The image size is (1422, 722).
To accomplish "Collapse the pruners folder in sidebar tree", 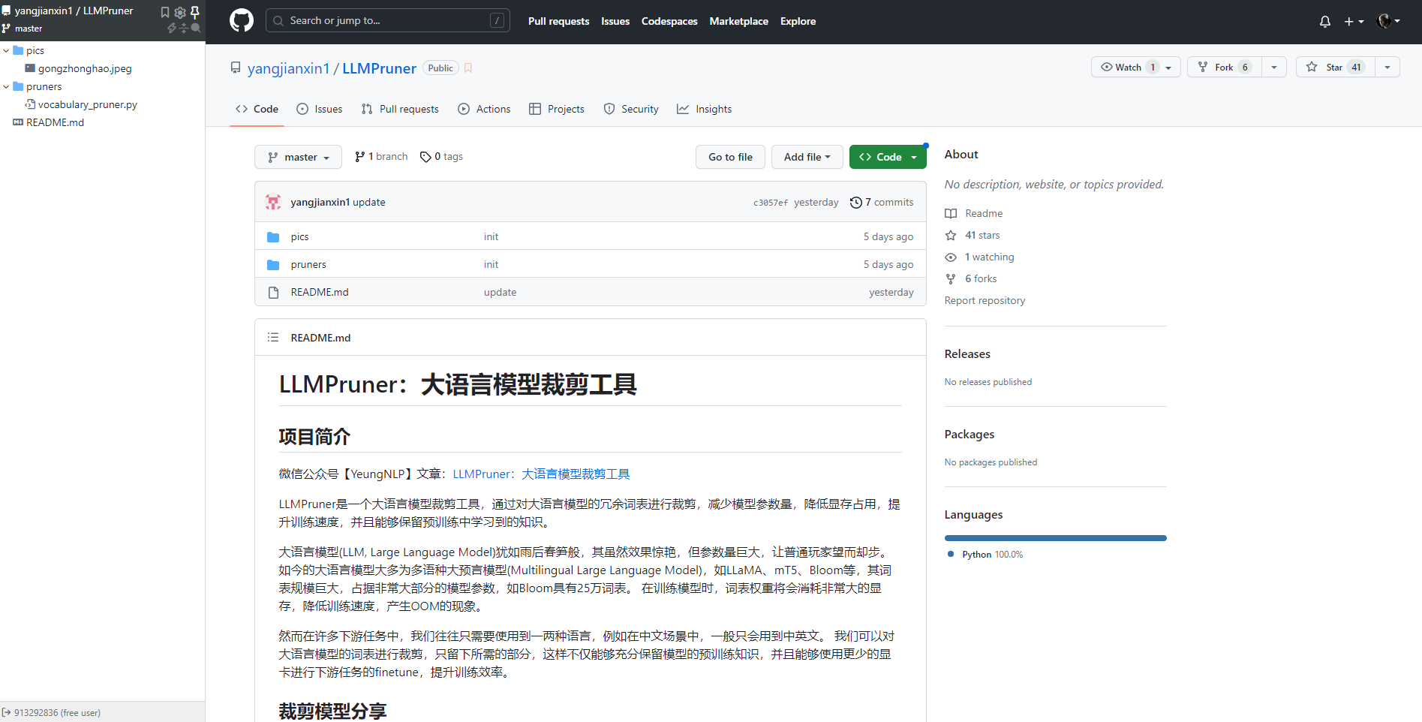I will [x=6, y=86].
